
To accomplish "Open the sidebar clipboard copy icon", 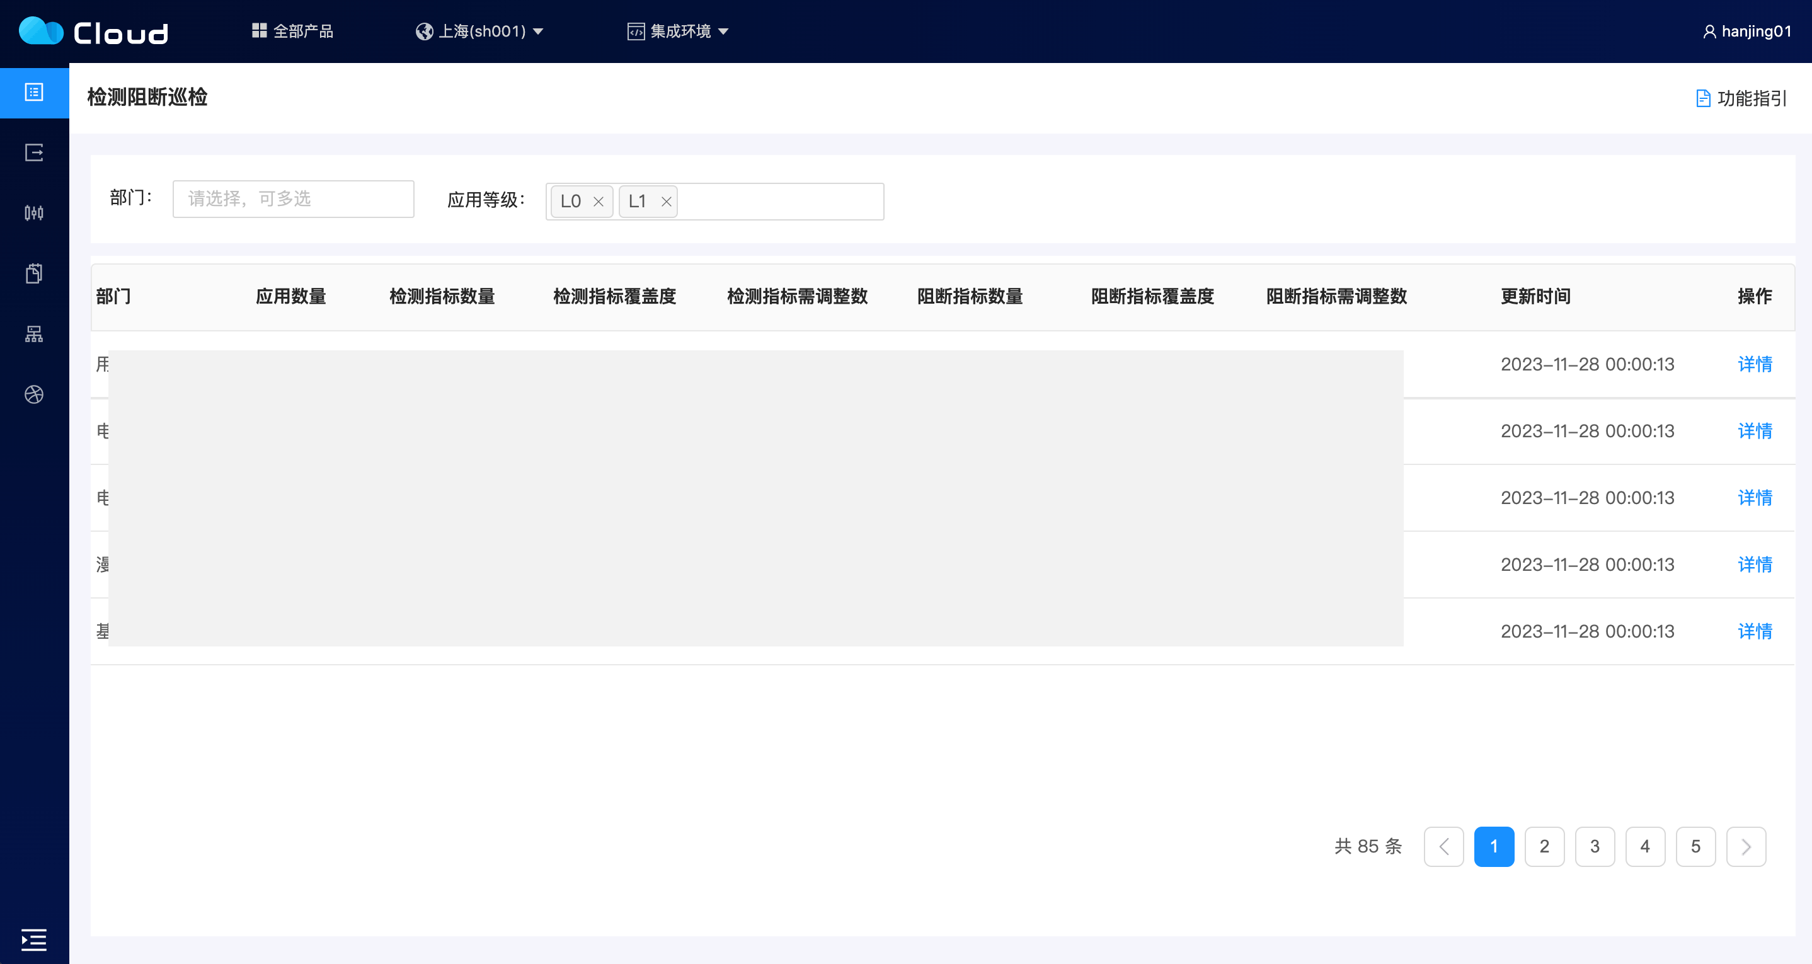I will pos(34,273).
